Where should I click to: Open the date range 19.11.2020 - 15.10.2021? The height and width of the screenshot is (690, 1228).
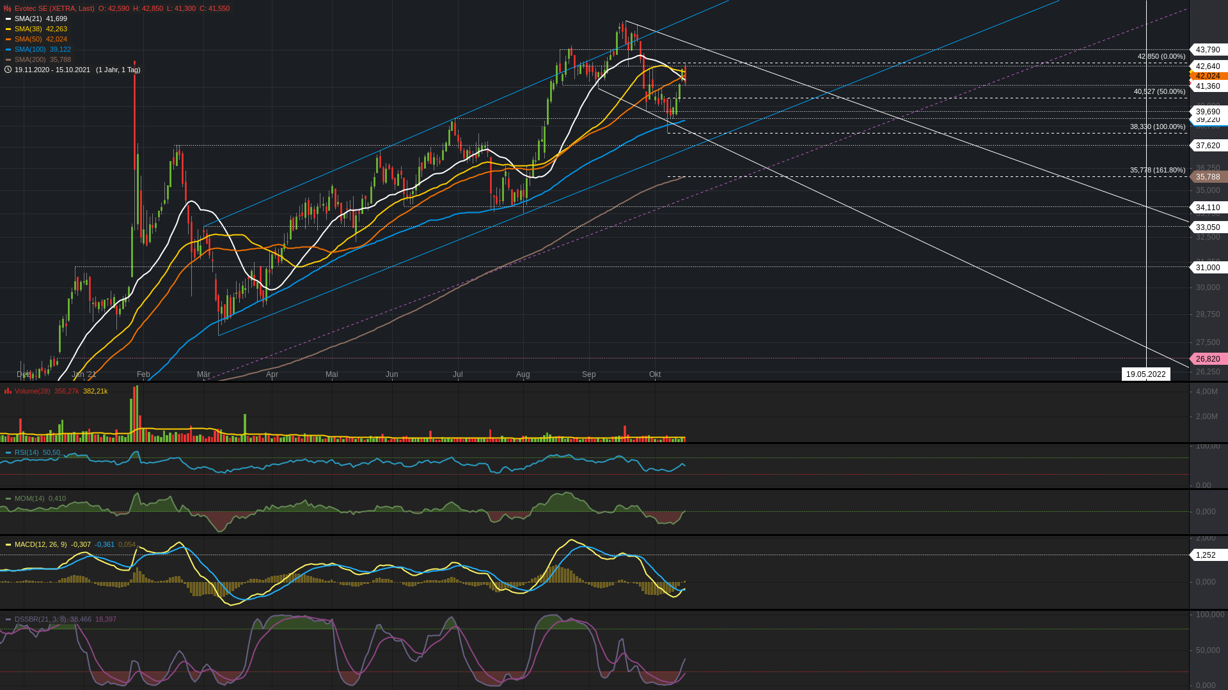52,70
